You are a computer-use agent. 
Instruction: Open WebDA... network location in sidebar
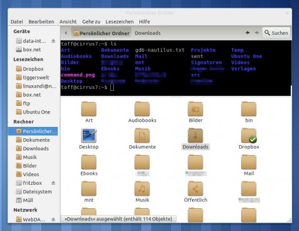pos(33,220)
